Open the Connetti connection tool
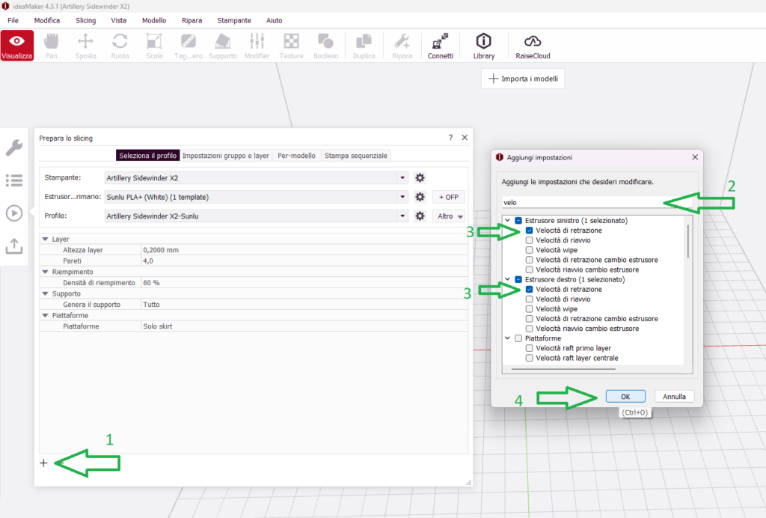This screenshot has width=766, height=518. click(440, 46)
